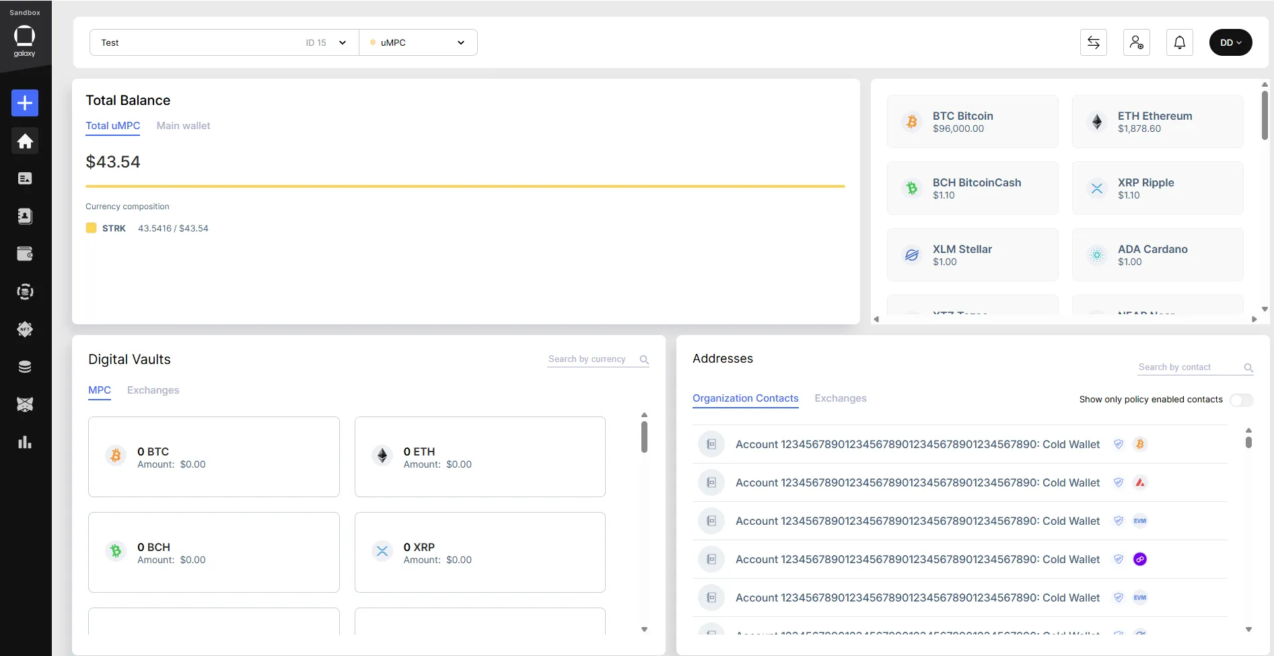
Task: Open the uMPC wallet type dropdown
Action: 418,42
